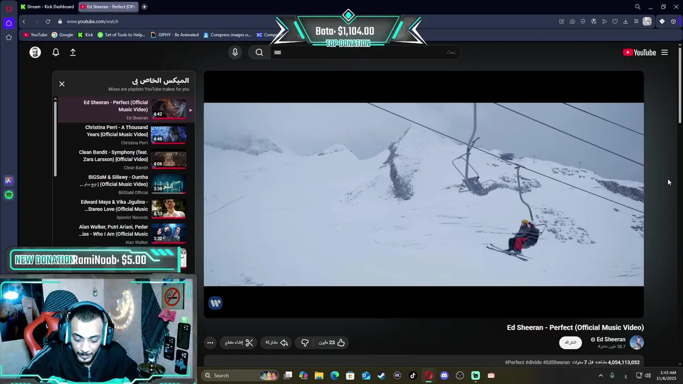Click the Opera sidebar home workspace icon
The height and width of the screenshot is (384, 683).
9,23
